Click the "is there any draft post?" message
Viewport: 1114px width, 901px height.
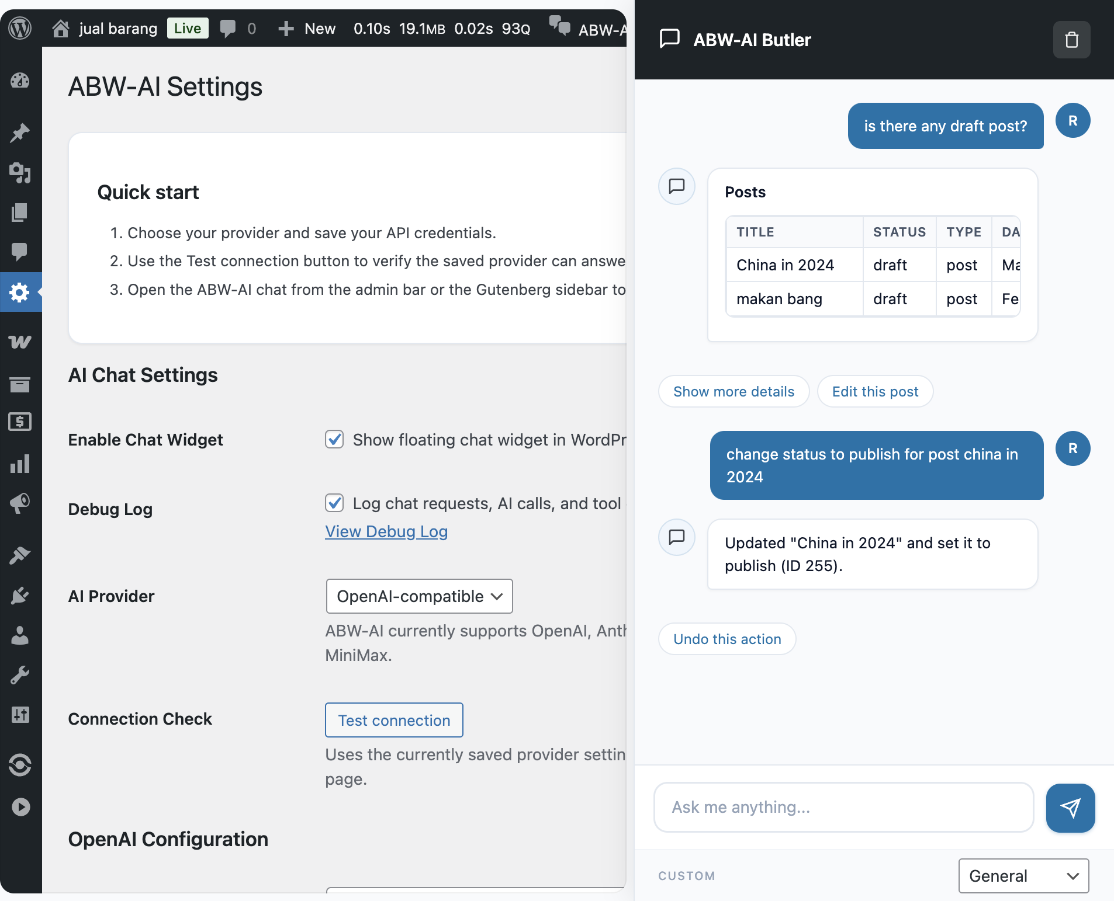tap(946, 126)
